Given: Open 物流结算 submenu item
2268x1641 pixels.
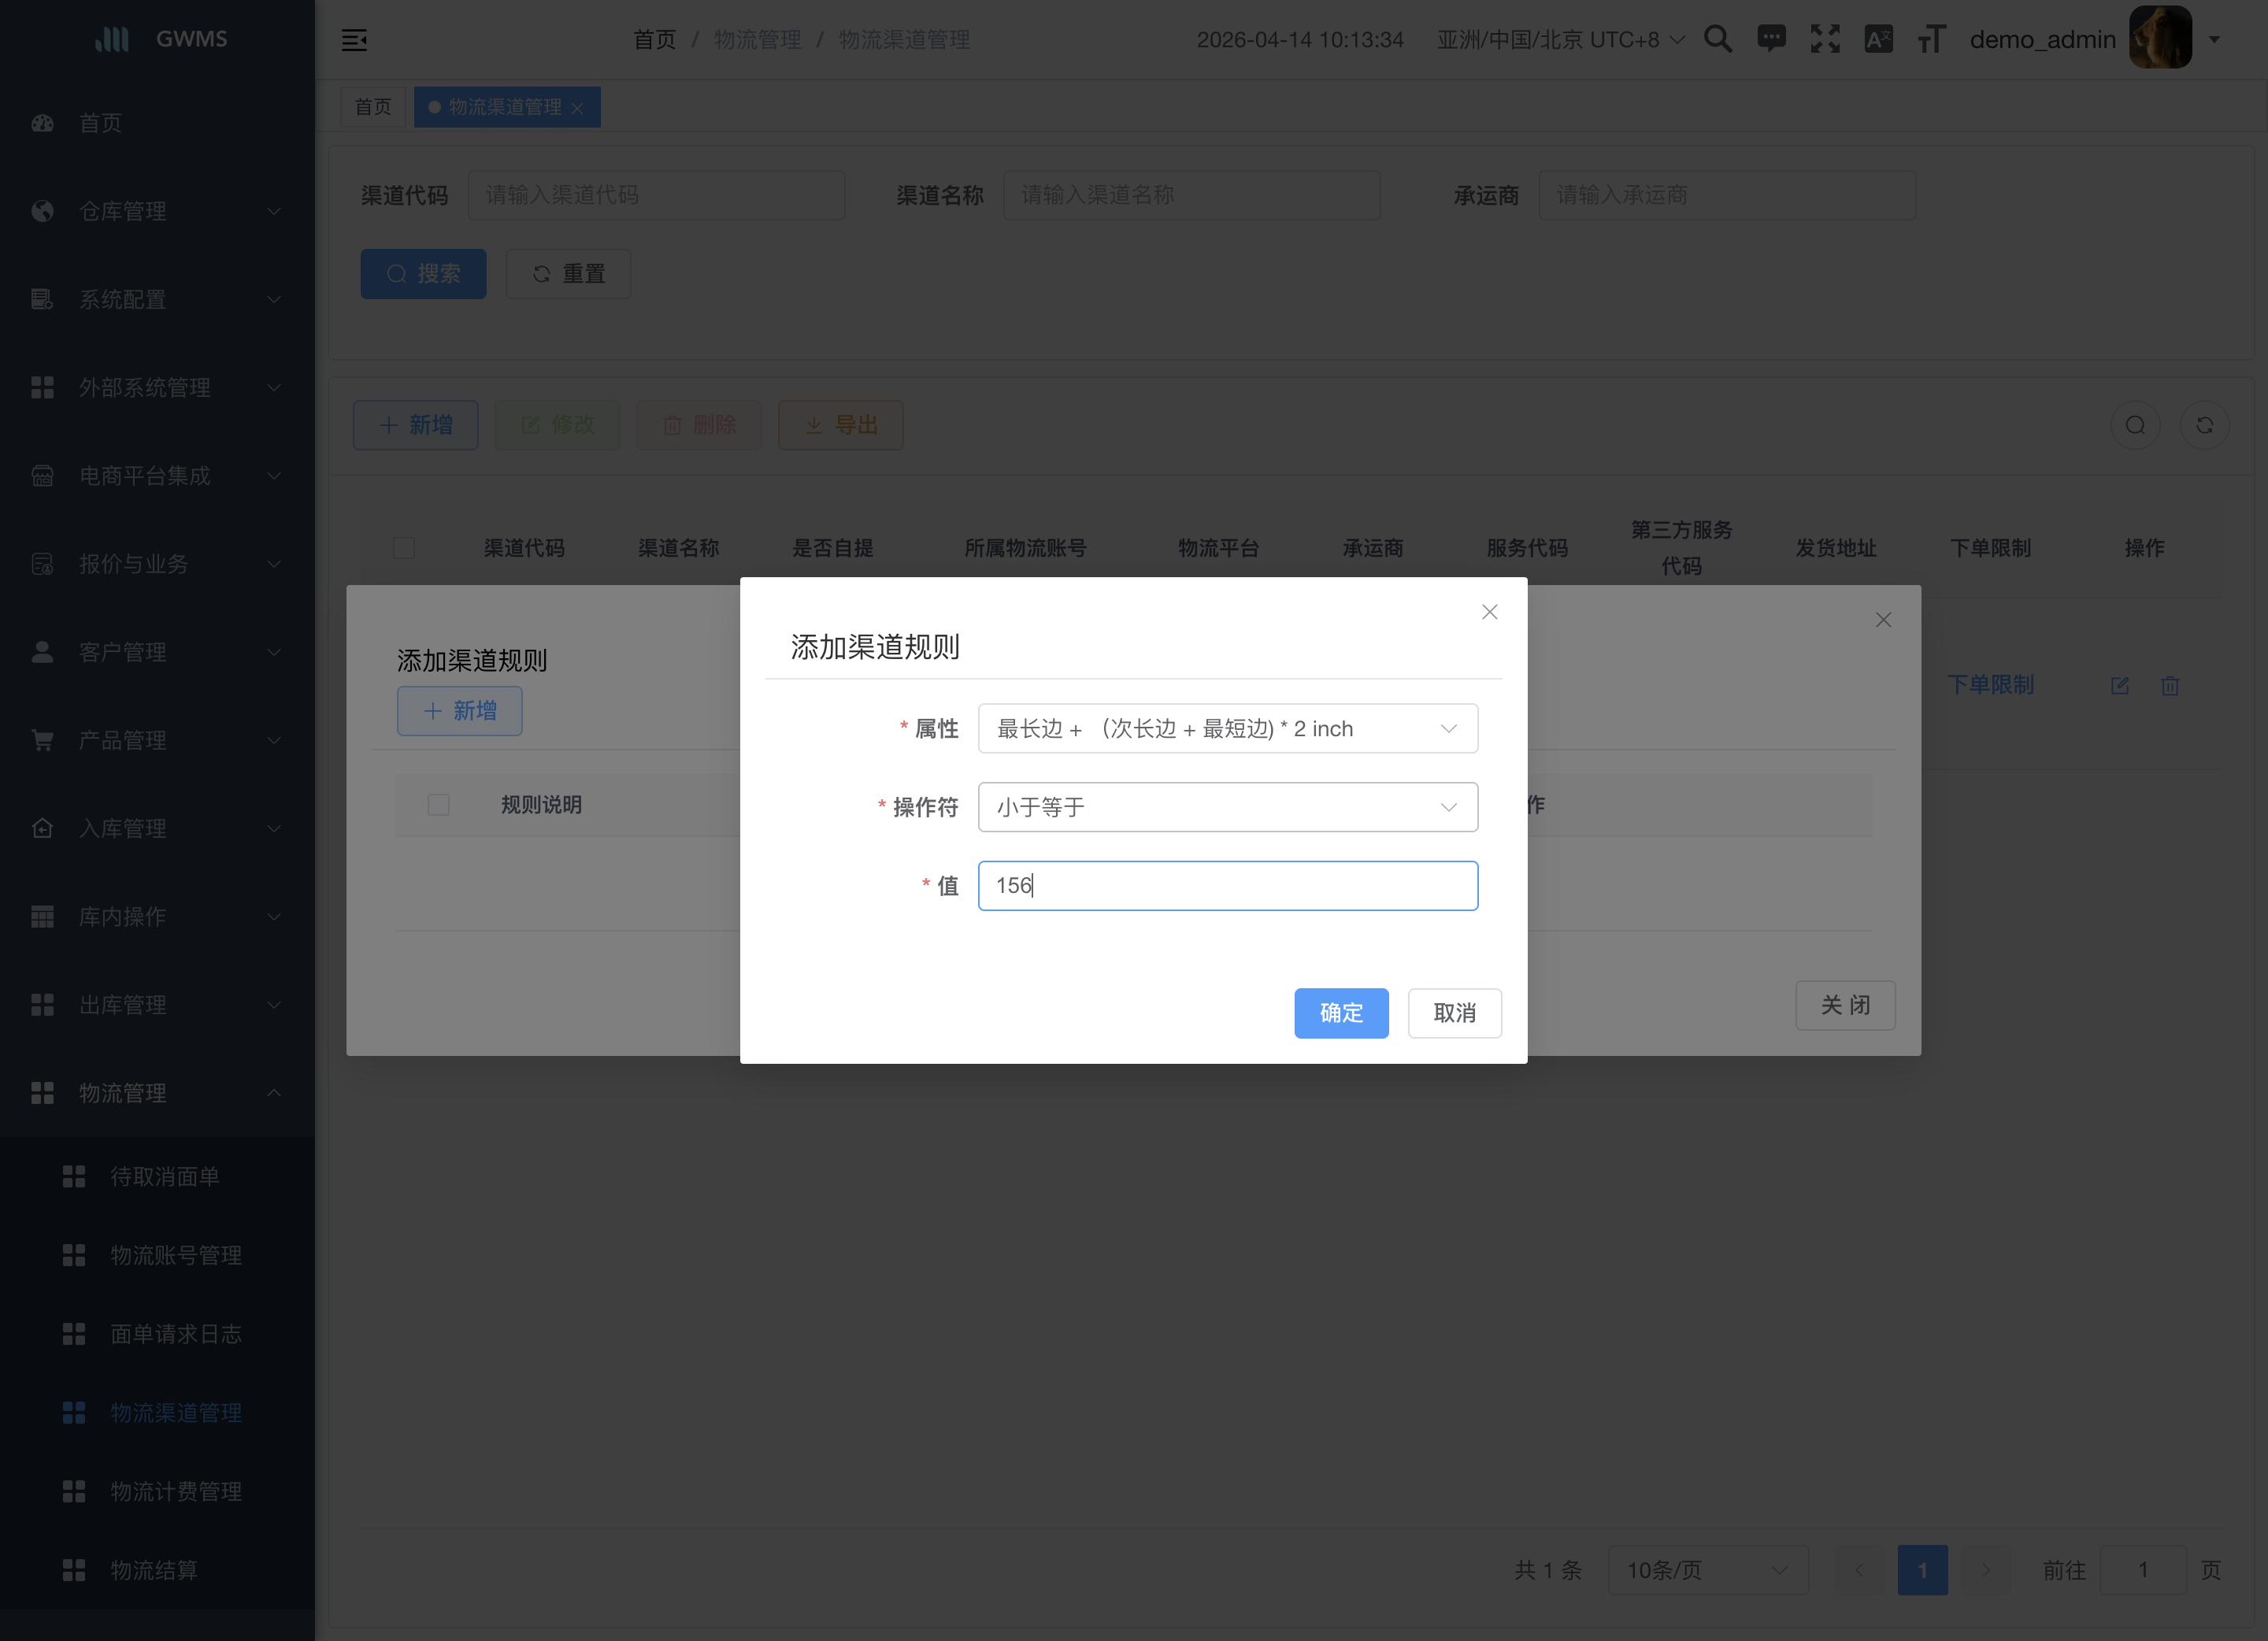Looking at the screenshot, I should tap(157, 1570).
